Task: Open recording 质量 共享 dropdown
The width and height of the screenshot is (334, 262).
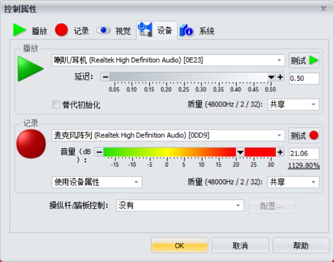Action: [294, 182]
